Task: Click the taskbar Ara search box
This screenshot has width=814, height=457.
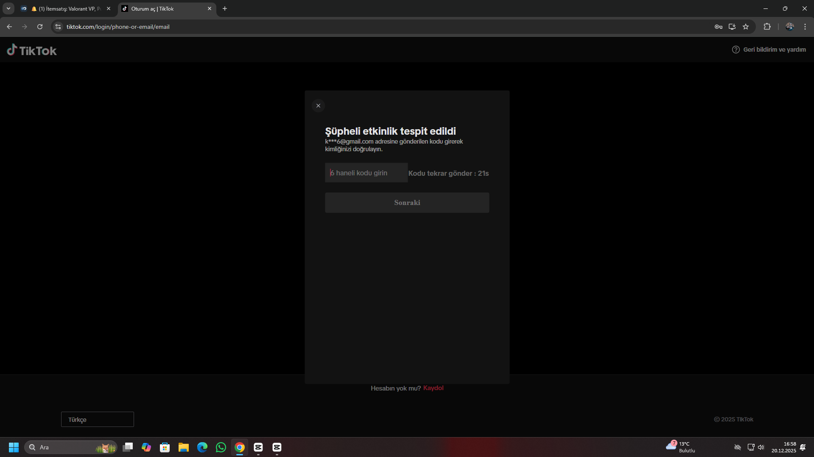Action: [70, 447]
